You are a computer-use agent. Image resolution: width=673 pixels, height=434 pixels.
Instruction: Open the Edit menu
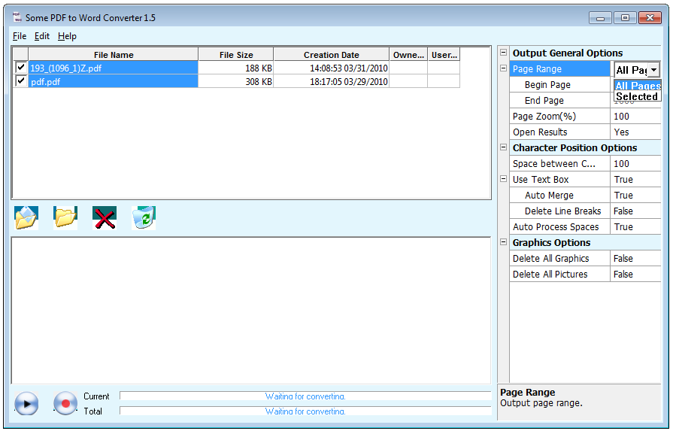coord(42,36)
